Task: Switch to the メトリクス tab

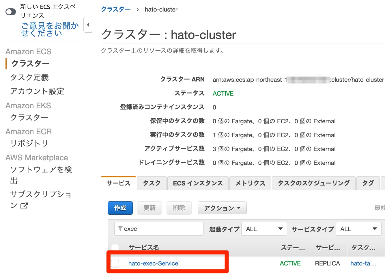Action: click(x=250, y=183)
